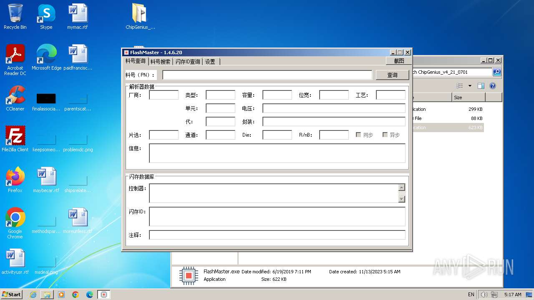Open the 设置 tab
The image size is (534, 300).
(210, 62)
